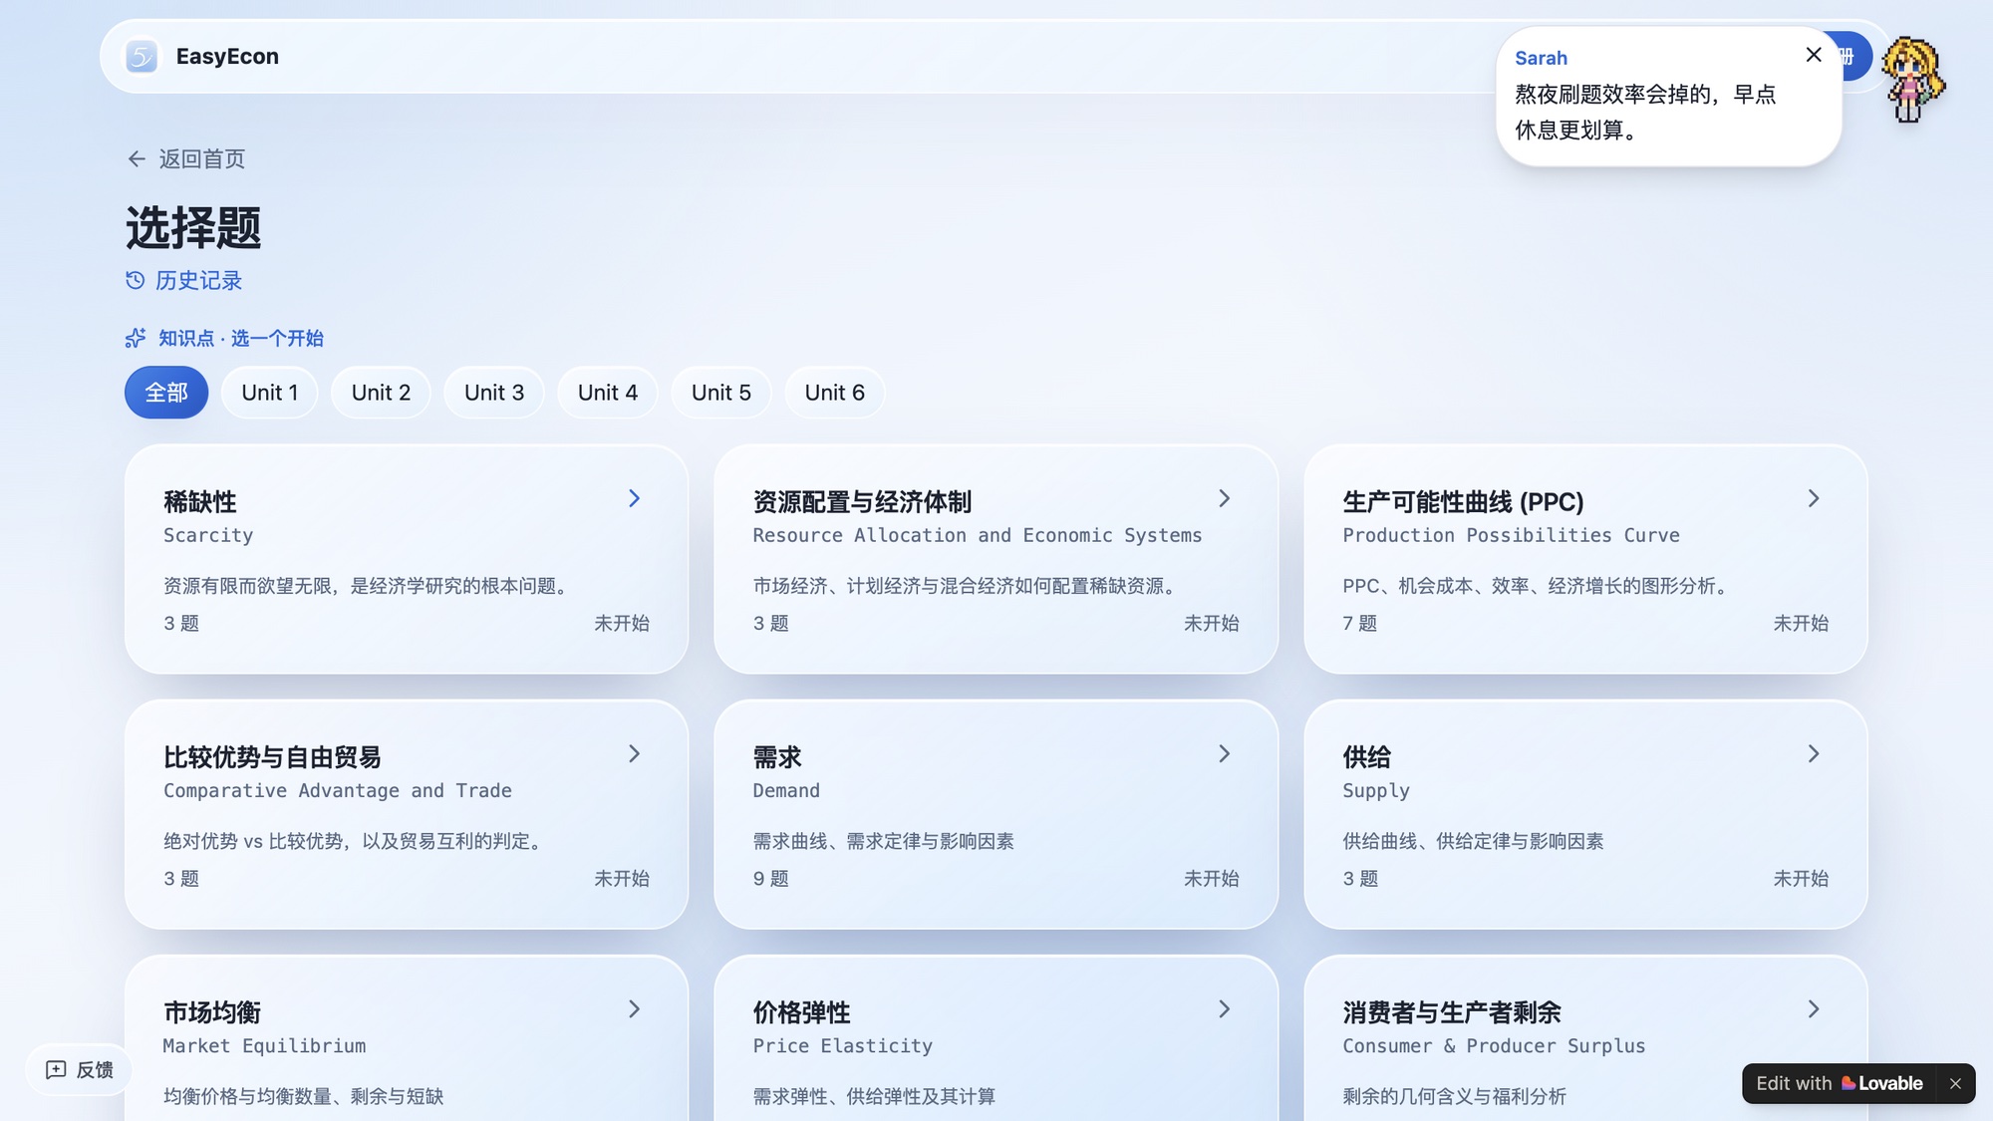Select the 全部 filter tab
The image size is (1993, 1121).
pyautogui.click(x=166, y=393)
